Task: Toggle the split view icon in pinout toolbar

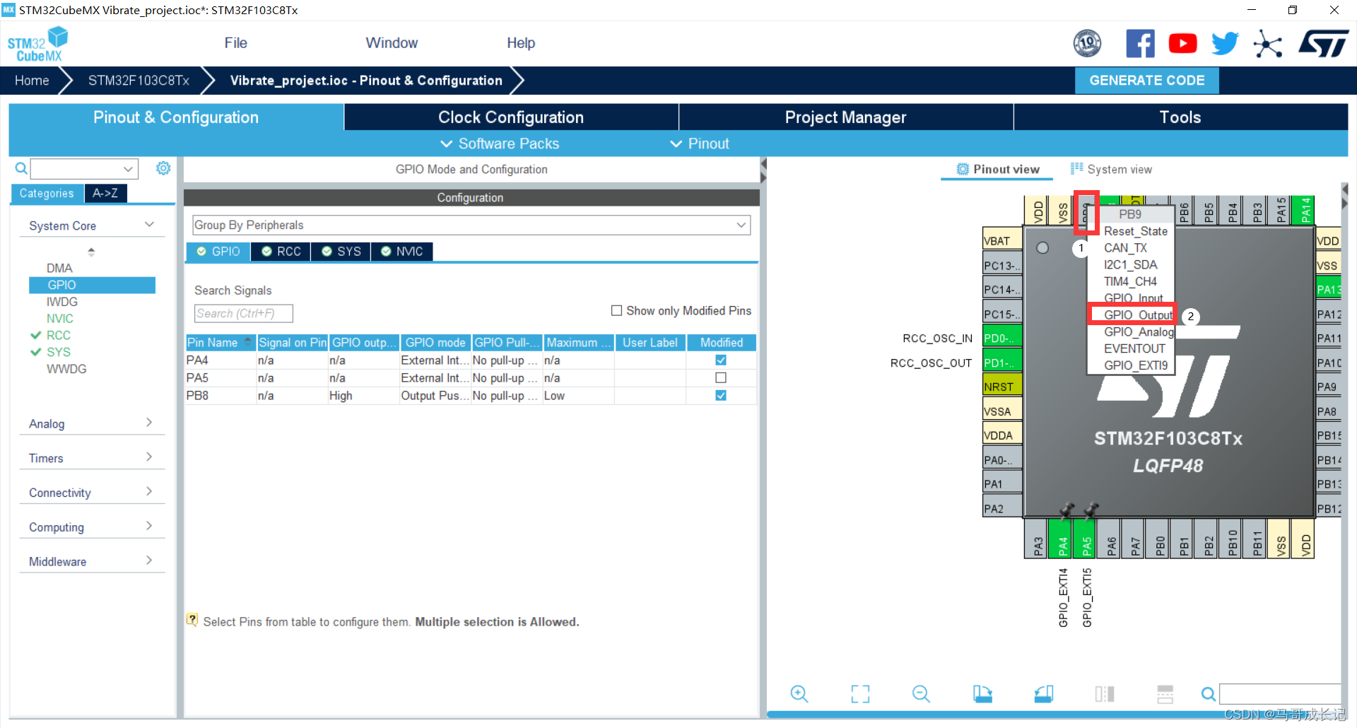Action: 1105,694
